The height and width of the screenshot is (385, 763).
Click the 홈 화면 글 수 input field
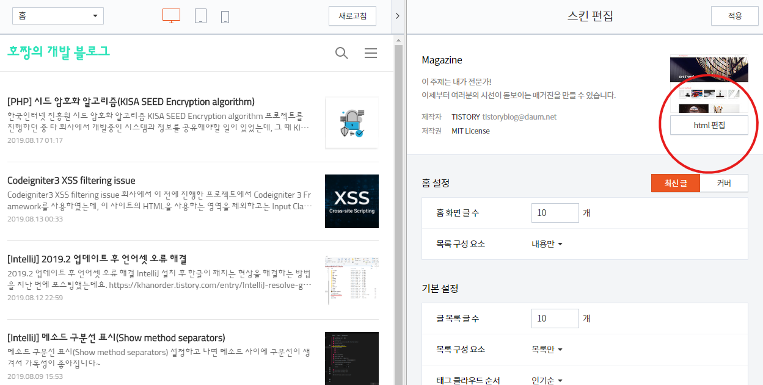555,213
